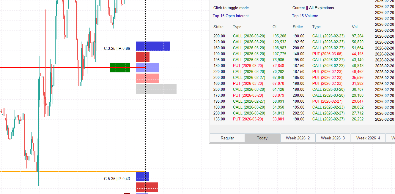Open the Top 15 Open Interest view
Screen dimensions: 395x194
231,16
